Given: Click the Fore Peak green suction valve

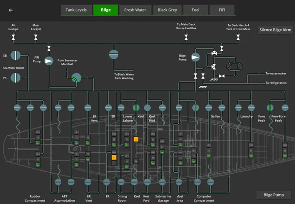Looking at the screenshot, I should [270, 108].
